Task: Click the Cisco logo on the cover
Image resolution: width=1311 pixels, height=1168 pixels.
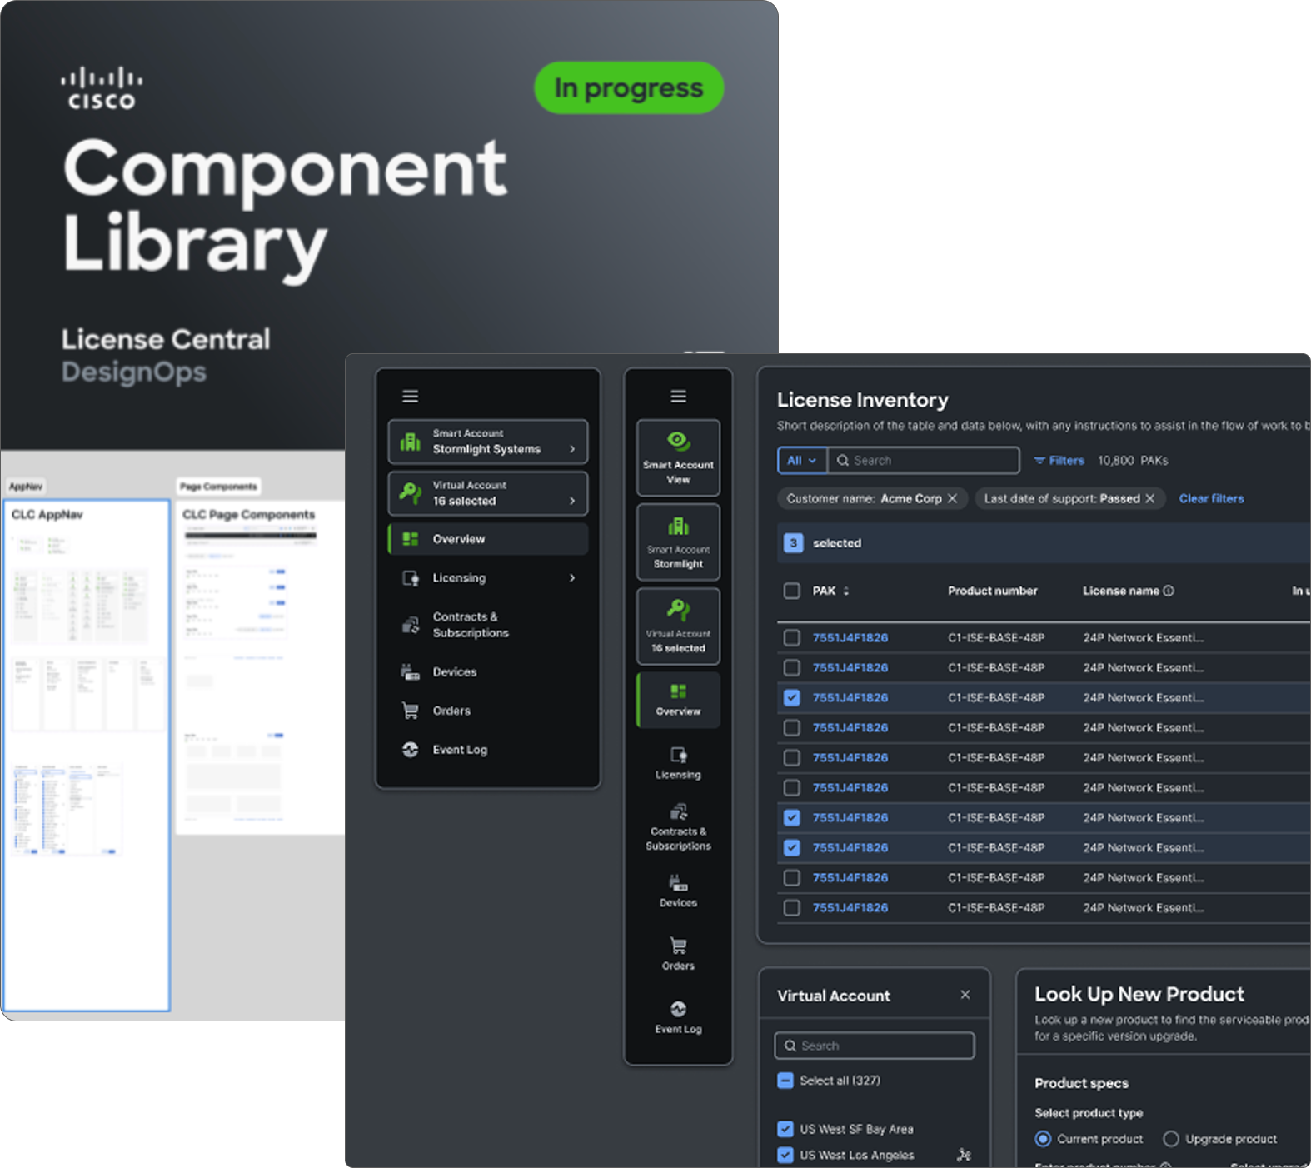Action: click(x=101, y=88)
